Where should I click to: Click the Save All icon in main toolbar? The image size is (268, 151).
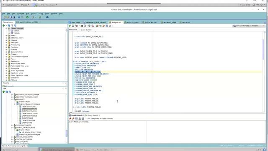click(x=14, y=17)
